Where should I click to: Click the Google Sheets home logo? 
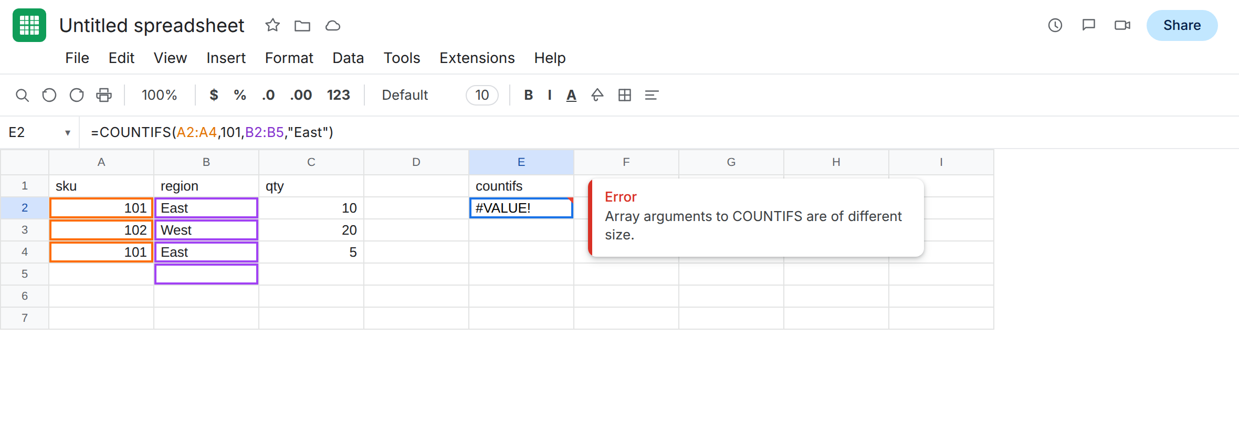[x=29, y=25]
